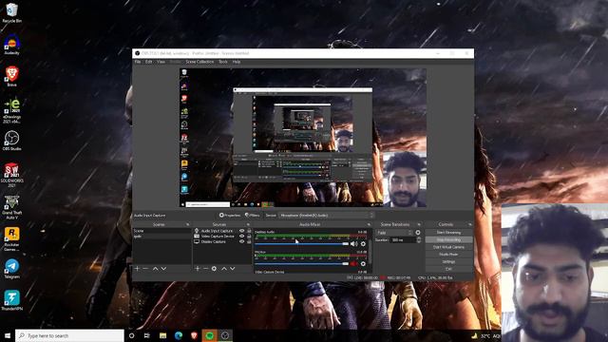
Task: Open the File menu in OBS
Action: [138, 62]
